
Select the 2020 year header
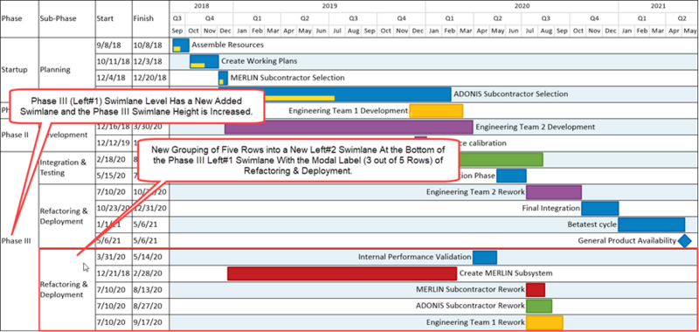[522, 6]
